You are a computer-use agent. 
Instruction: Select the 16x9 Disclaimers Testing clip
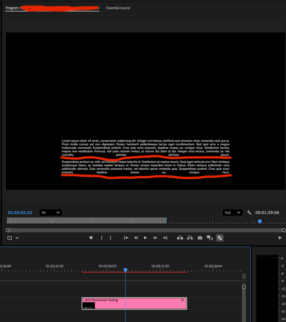click(x=134, y=303)
